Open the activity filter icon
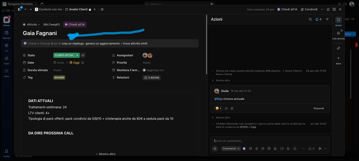This screenshot has width=359, height=161. [x=327, y=19]
